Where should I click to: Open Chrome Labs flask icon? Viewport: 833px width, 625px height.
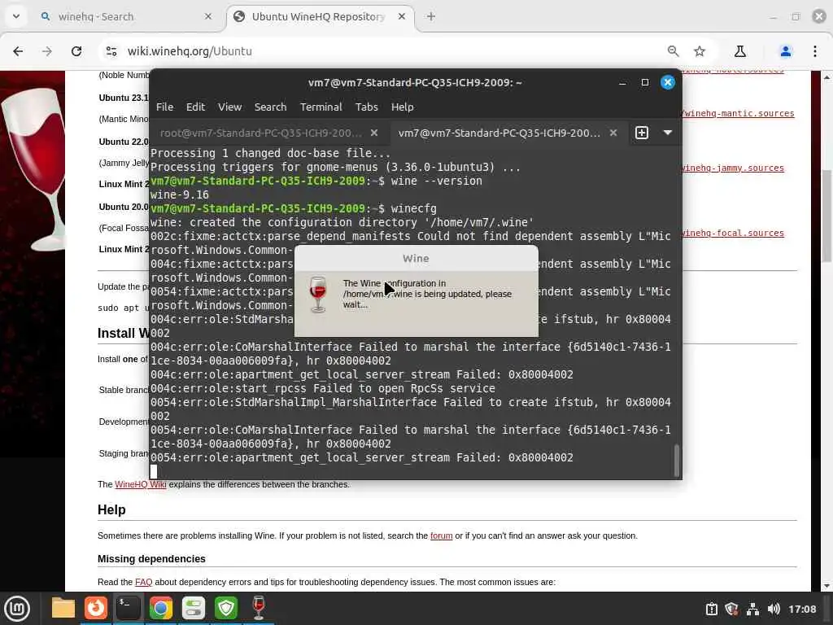tap(740, 51)
